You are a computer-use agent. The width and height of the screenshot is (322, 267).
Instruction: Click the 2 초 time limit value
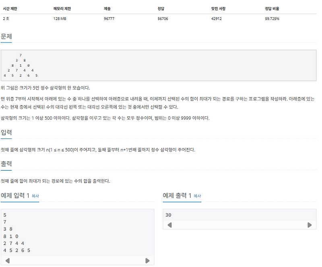coord(6,18)
